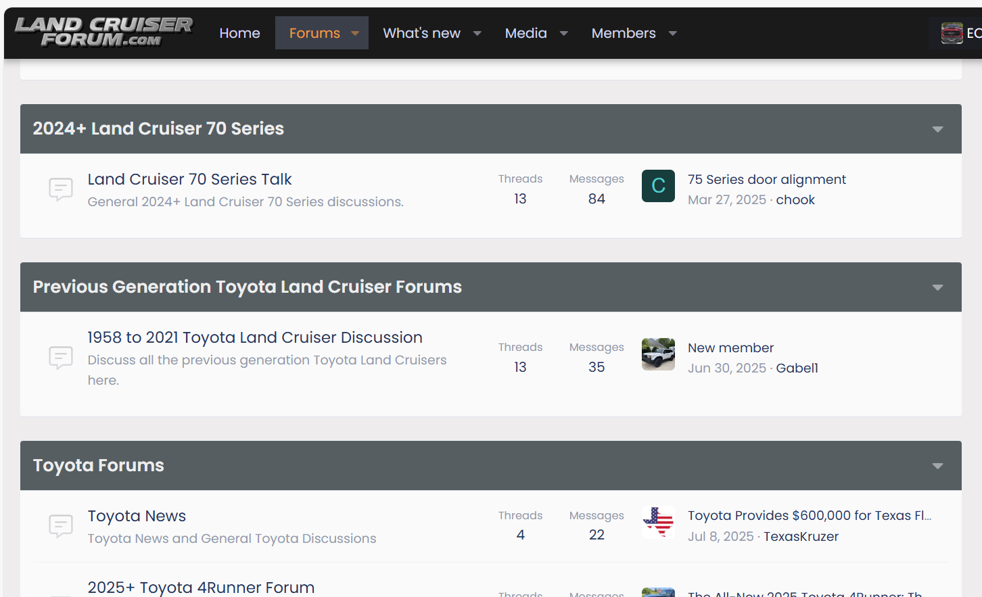The width and height of the screenshot is (982, 597).
Task: Click the Land Cruiser Forum logo
Action: pyautogui.click(x=103, y=32)
